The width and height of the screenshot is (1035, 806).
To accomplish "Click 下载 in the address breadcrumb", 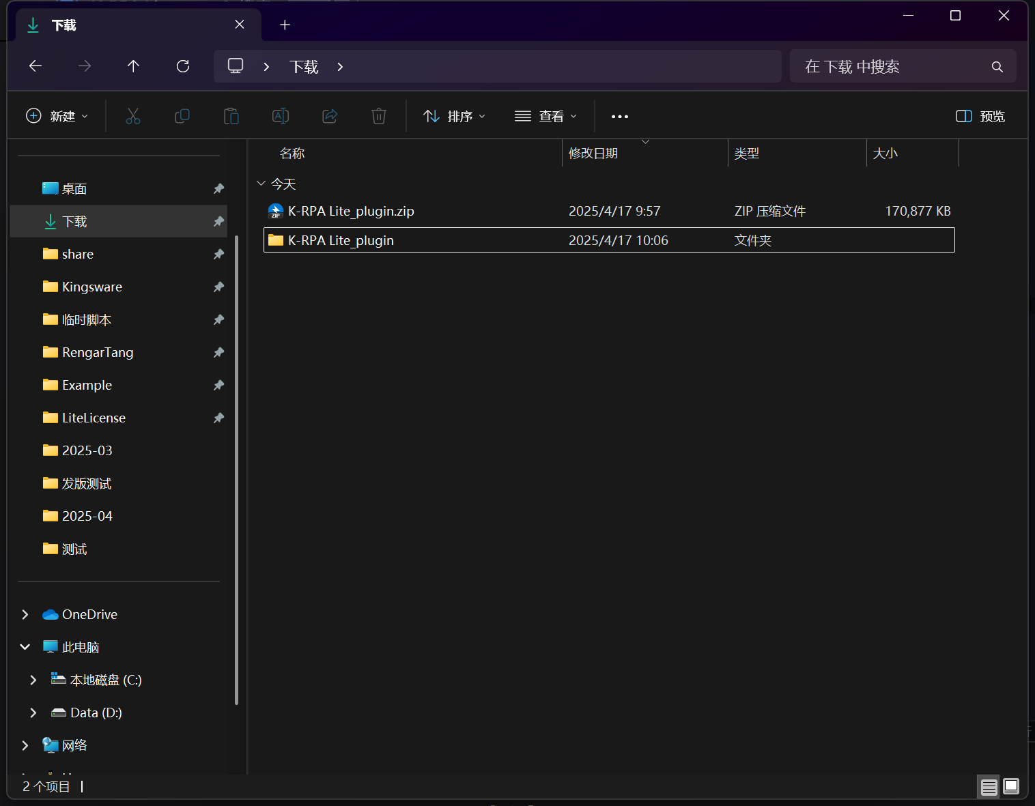I will point(304,67).
